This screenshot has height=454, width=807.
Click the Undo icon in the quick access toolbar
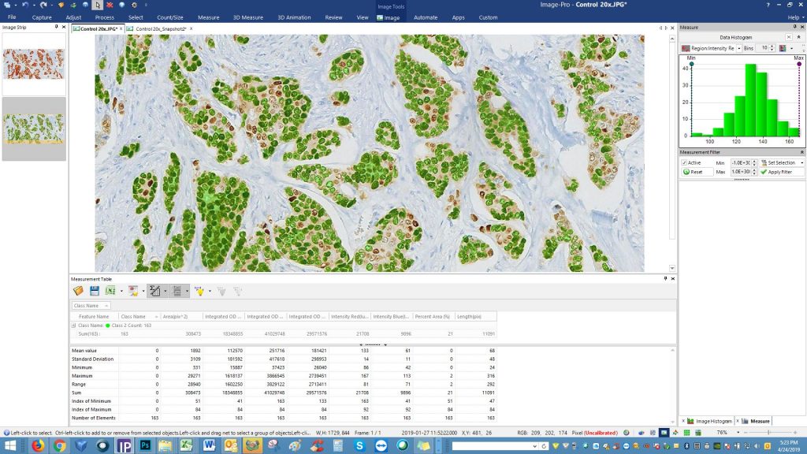(x=25, y=5)
